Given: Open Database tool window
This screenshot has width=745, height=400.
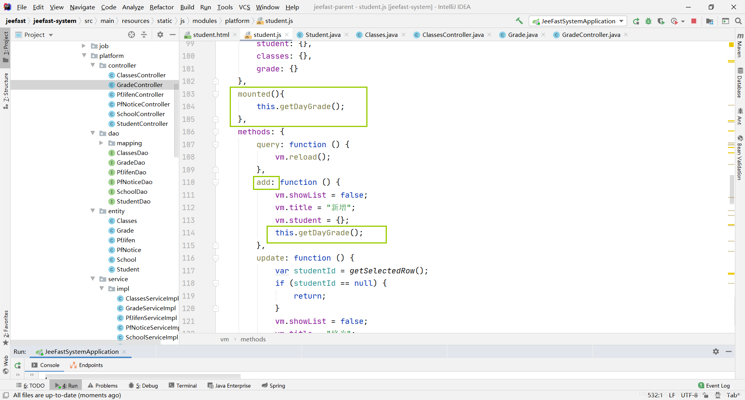Looking at the screenshot, I should click(x=740, y=82).
